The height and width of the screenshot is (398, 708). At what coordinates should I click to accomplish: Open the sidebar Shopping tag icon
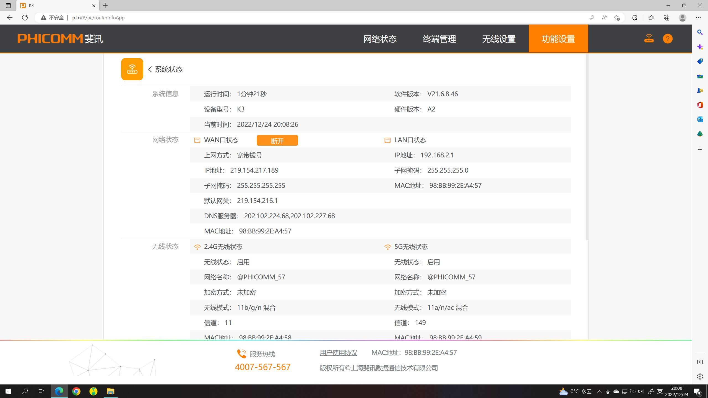click(700, 61)
